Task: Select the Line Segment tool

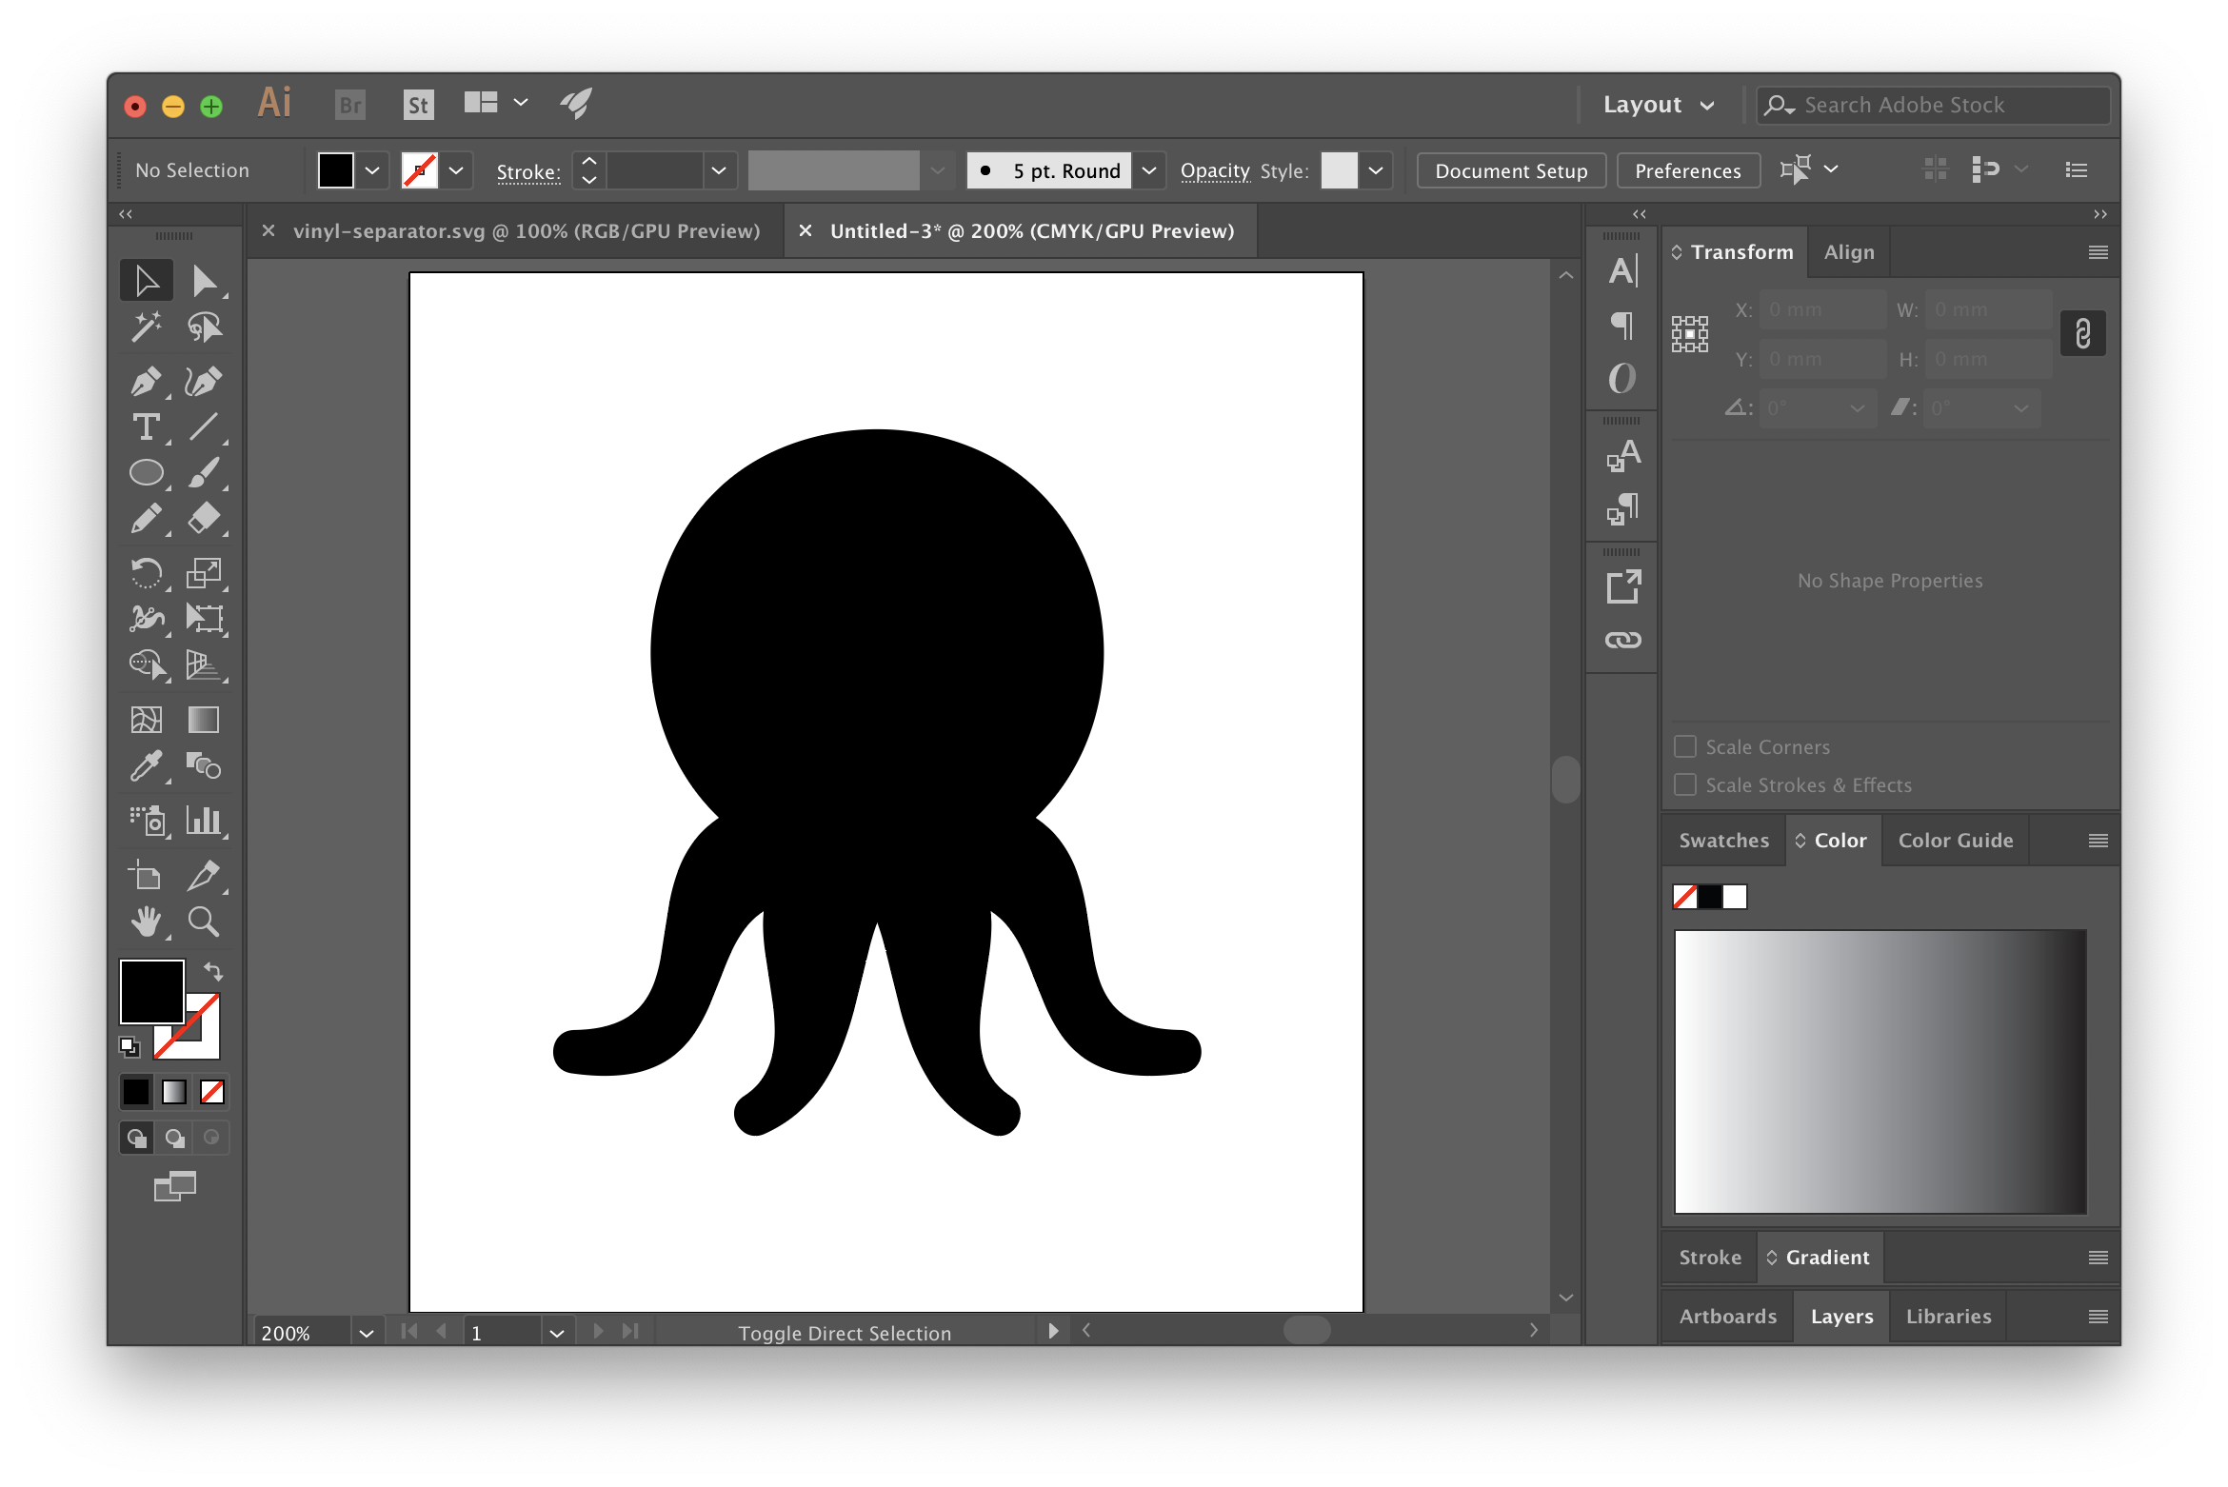Action: coord(204,427)
